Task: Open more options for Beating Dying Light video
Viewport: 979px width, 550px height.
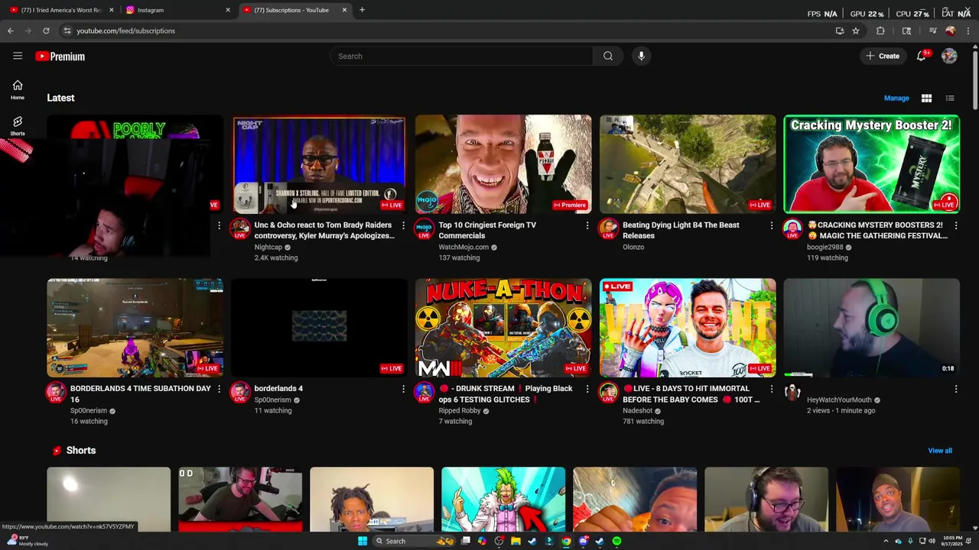Action: point(771,226)
